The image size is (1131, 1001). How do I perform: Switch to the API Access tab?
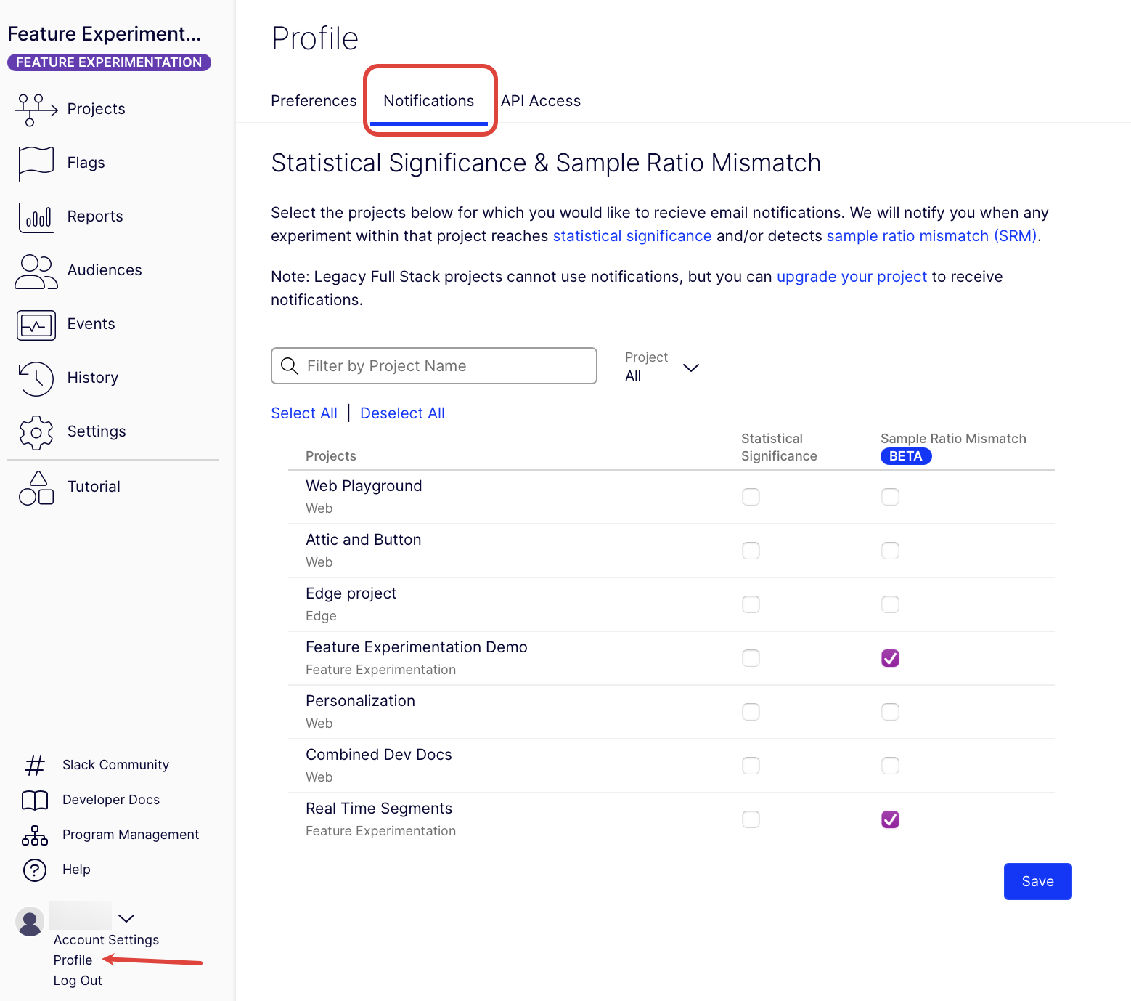541,101
